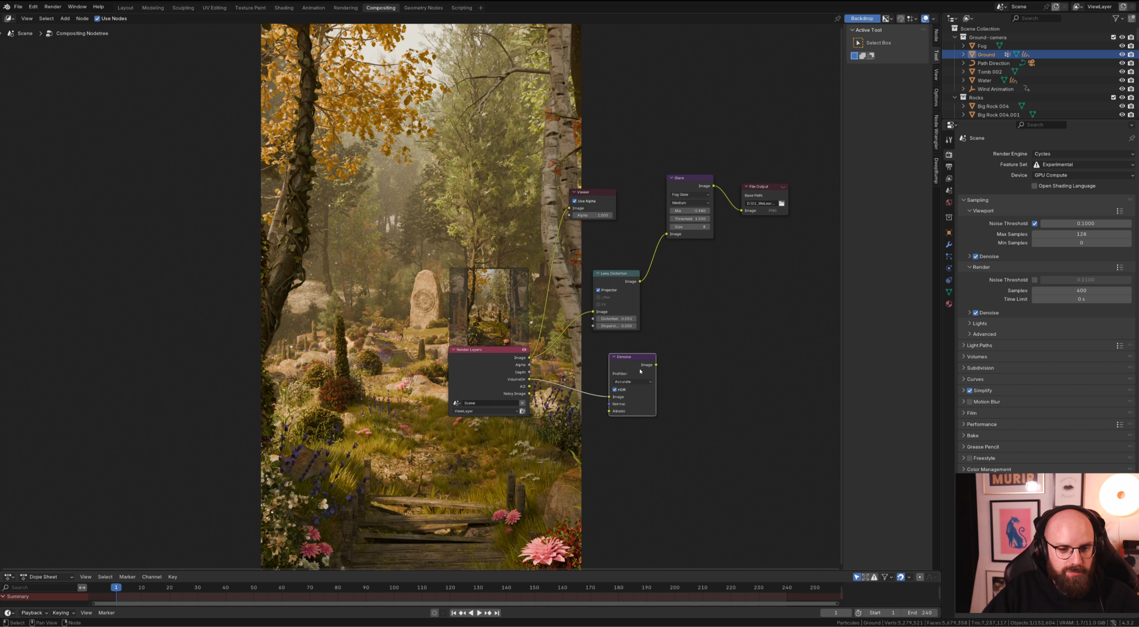
Task: Uncheck Projector in Lens Distortion node
Action: pyautogui.click(x=598, y=290)
